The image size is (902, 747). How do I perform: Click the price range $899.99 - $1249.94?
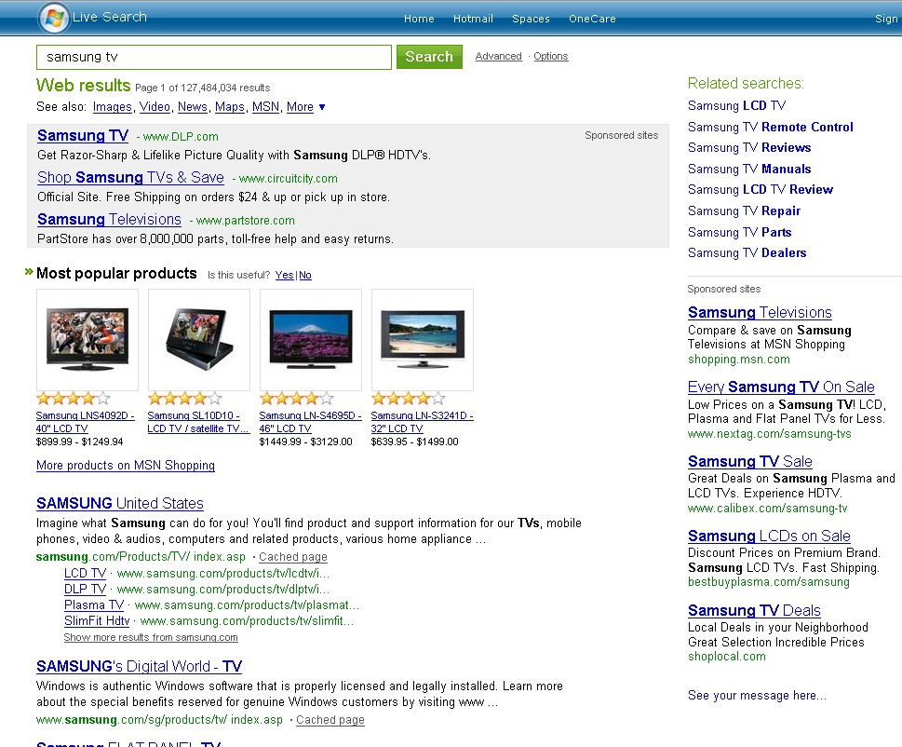[x=79, y=442]
